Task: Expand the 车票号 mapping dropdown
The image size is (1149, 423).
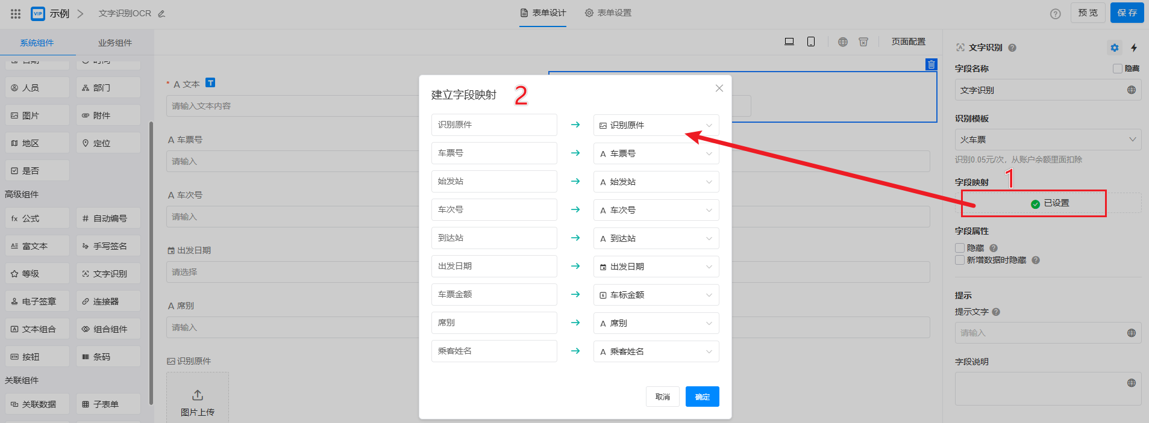Action: [656, 153]
